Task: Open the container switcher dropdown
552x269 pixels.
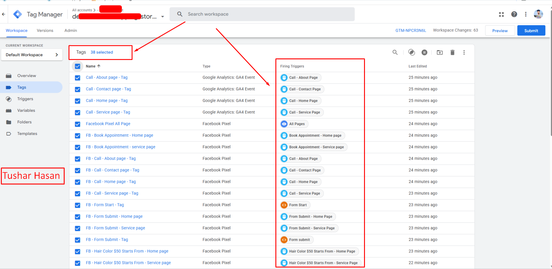Action: pyautogui.click(x=162, y=17)
